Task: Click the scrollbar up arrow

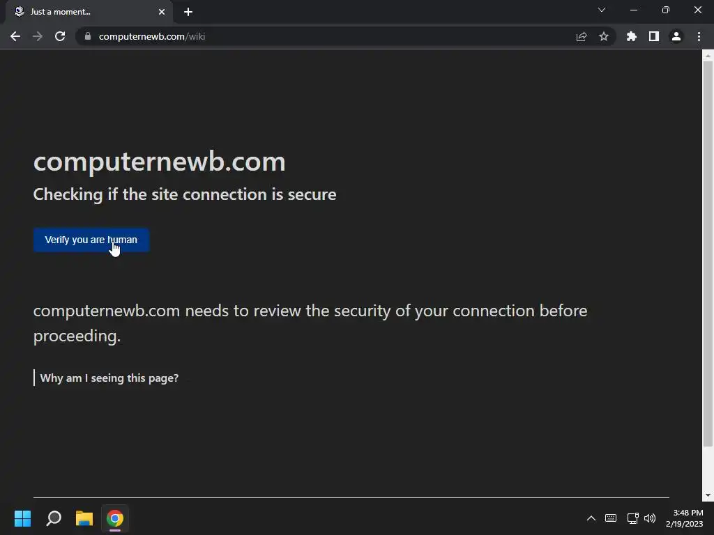Action: pyautogui.click(x=708, y=56)
